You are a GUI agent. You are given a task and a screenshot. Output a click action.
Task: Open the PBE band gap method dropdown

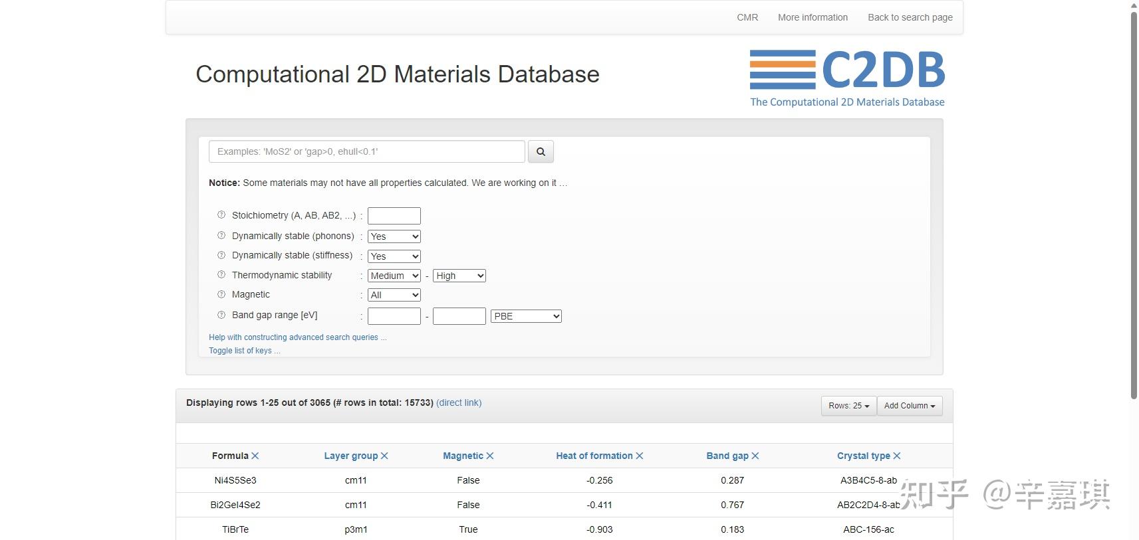click(x=526, y=316)
